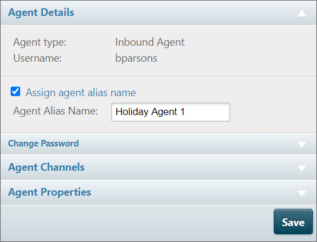Open the Agent Properties section header
Image resolution: width=317 pixels, height=242 pixels.
click(x=158, y=192)
